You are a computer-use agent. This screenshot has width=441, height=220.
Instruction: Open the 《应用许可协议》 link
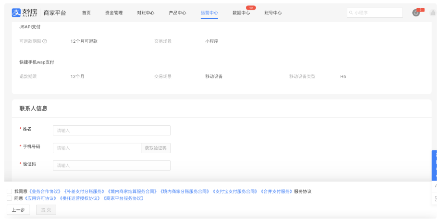click(41, 198)
